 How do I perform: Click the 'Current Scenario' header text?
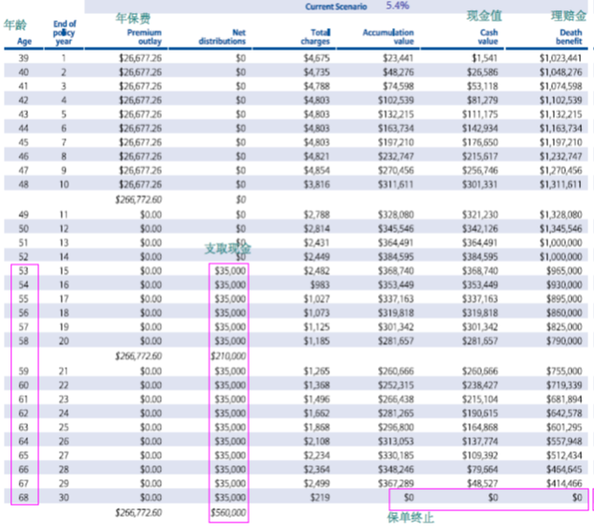(336, 7)
